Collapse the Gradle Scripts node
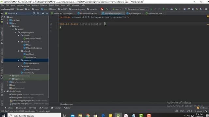Screen dimensions: 209x117 [x=5, y=91]
